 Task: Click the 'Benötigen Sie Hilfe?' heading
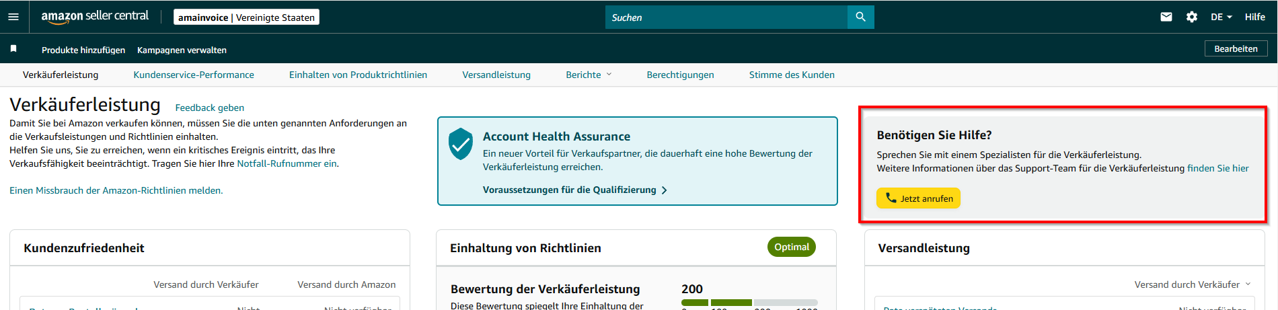click(x=934, y=135)
